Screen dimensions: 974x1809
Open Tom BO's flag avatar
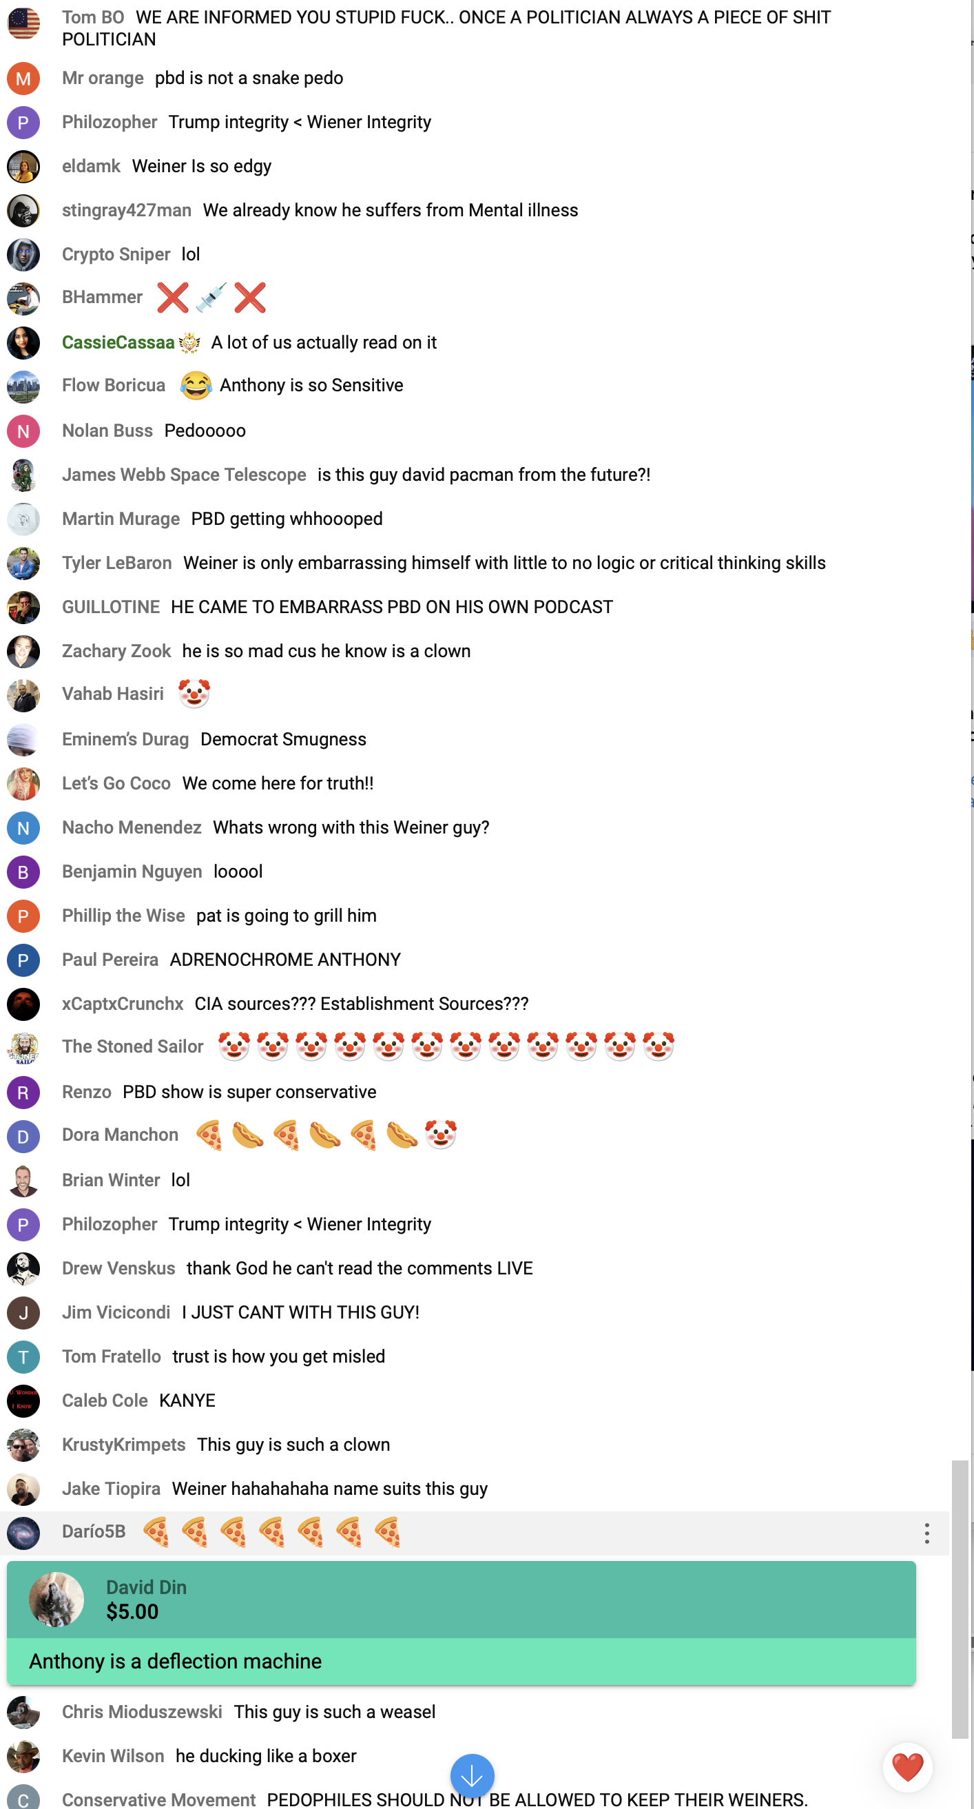(23, 23)
